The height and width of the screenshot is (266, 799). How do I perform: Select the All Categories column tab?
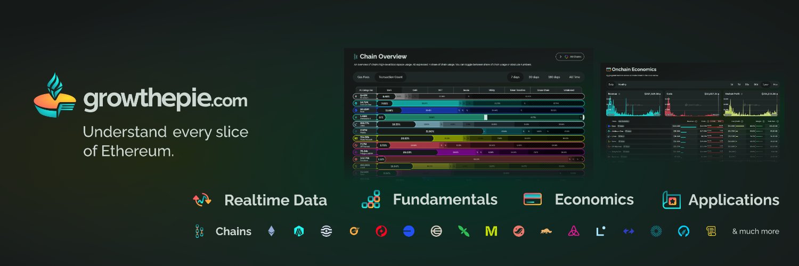[x=366, y=90]
